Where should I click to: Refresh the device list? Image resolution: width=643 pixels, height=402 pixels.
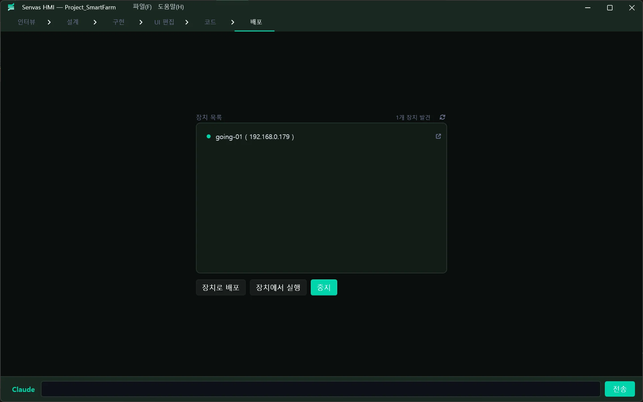click(x=442, y=117)
